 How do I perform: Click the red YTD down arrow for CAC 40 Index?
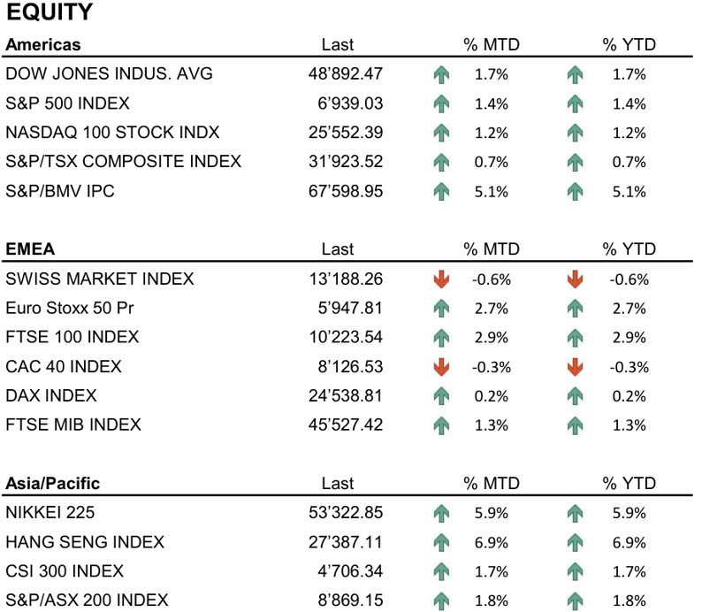click(575, 367)
